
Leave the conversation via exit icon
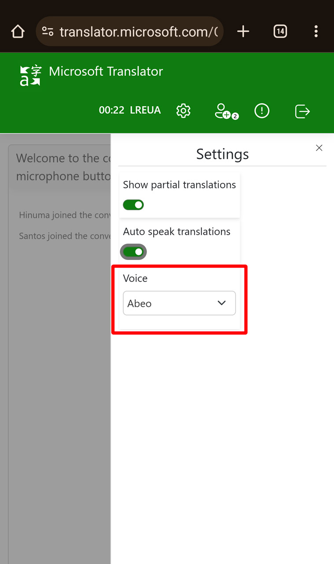302,111
